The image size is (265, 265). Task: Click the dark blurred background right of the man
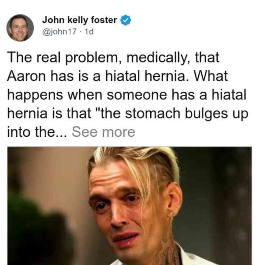pos(218,203)
